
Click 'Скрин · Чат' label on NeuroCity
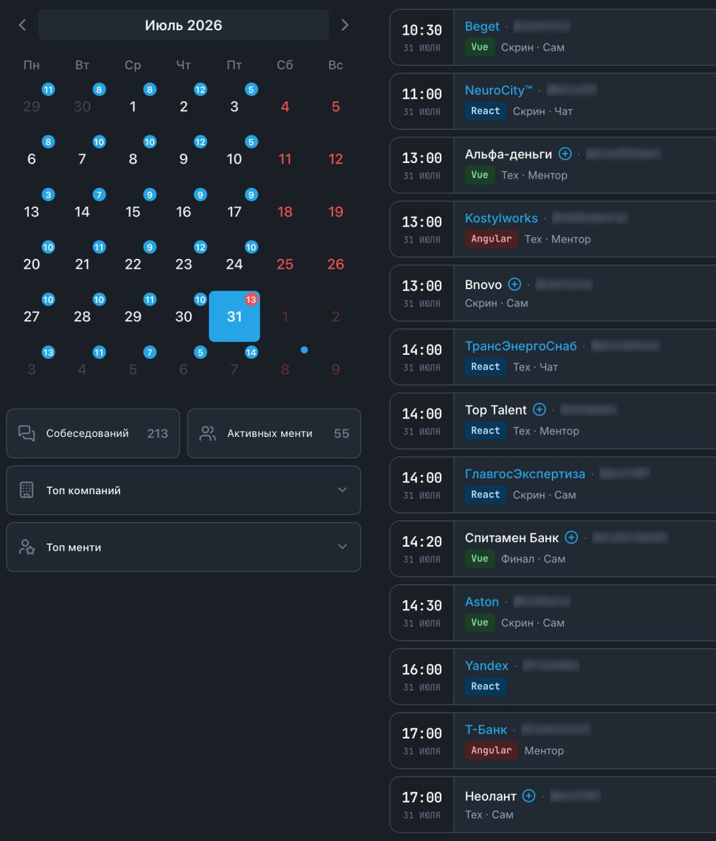coord(543,112)
